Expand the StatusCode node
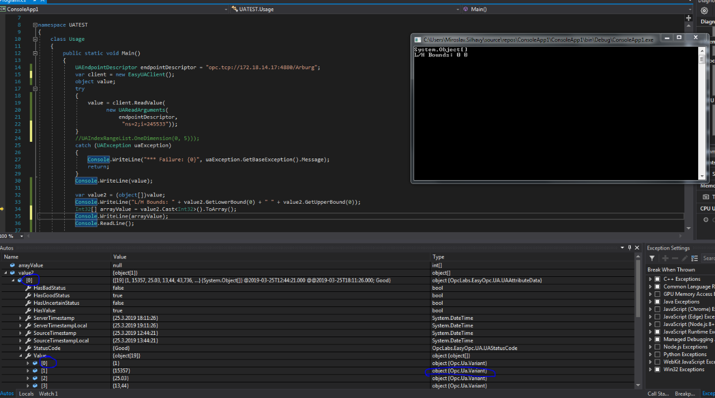Screen dimensions: 715x398 pos(20,348)
